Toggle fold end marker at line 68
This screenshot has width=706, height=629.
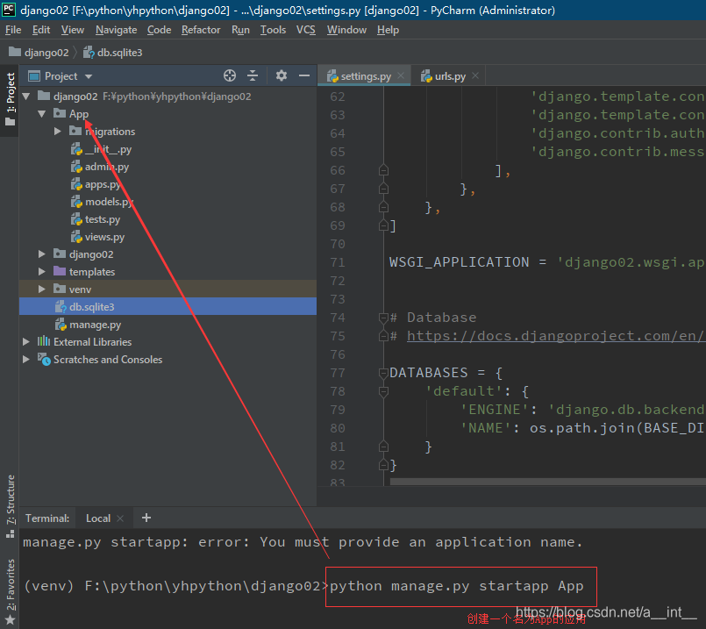[383, 207]
